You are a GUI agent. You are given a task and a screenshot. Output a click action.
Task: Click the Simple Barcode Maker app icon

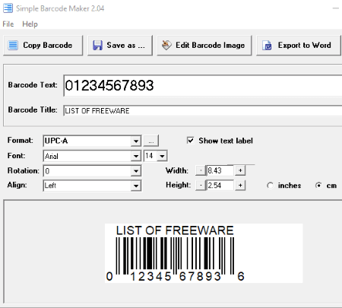pyautogui.click(x=8, y=8)
